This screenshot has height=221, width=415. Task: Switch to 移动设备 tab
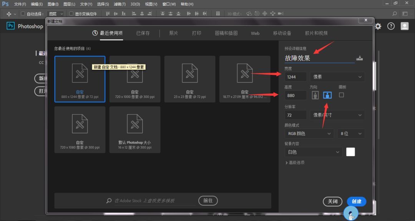pyautogui.click(x=282, y=33)
